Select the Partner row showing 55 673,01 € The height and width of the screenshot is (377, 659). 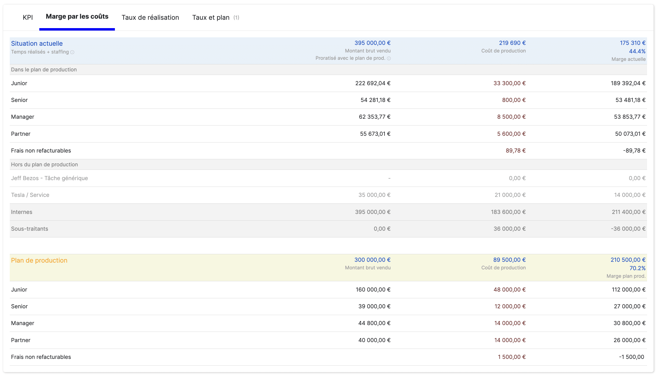[x=328, y=134]
